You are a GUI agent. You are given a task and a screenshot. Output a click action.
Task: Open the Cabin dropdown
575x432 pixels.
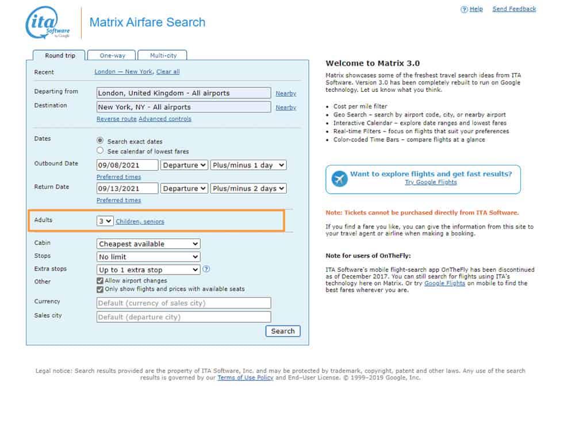coord(148,244)
